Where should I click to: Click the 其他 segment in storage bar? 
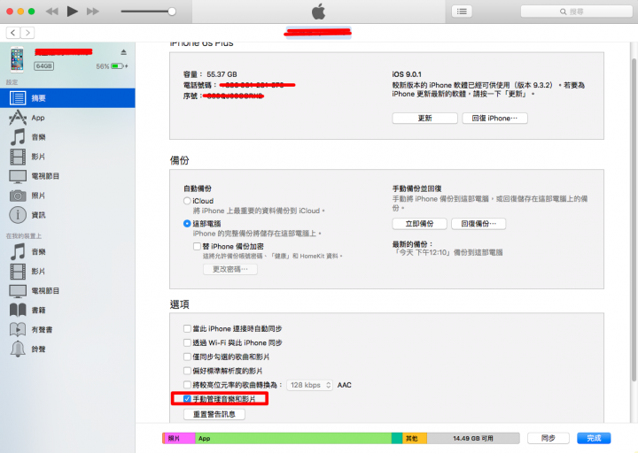tap(415, 438)
